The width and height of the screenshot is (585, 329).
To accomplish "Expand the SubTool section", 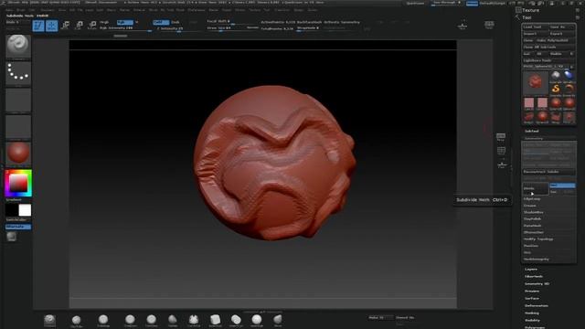I will pyautogui.click(x=532, y=132).
